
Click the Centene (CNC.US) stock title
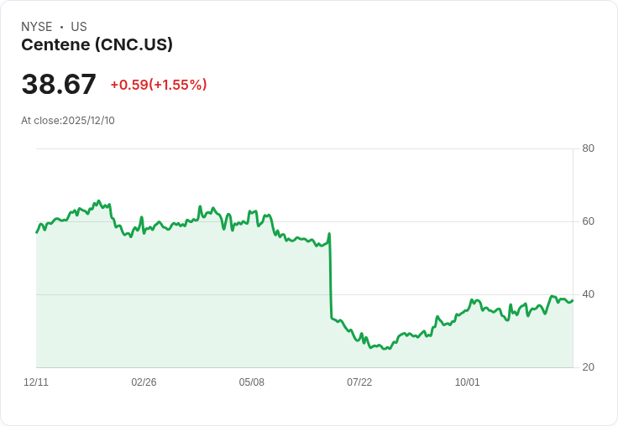click(97, 44)
